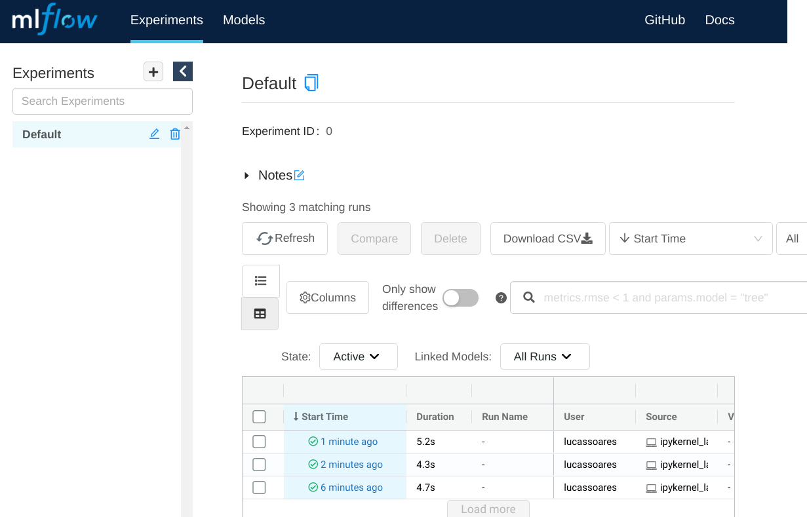Switch to the compact list view icon

[x=260, y=281]
